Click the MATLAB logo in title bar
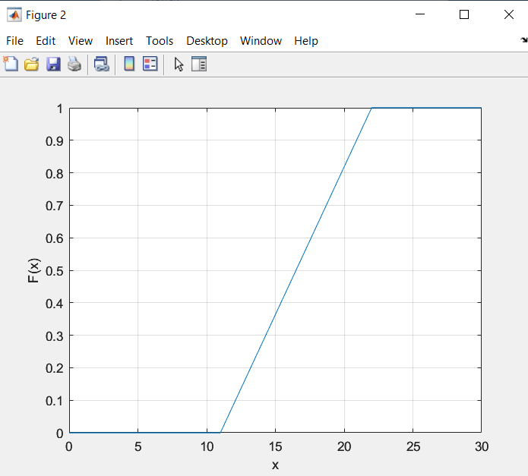The height and width of the screenshot is (476, 528). (14, 14)
